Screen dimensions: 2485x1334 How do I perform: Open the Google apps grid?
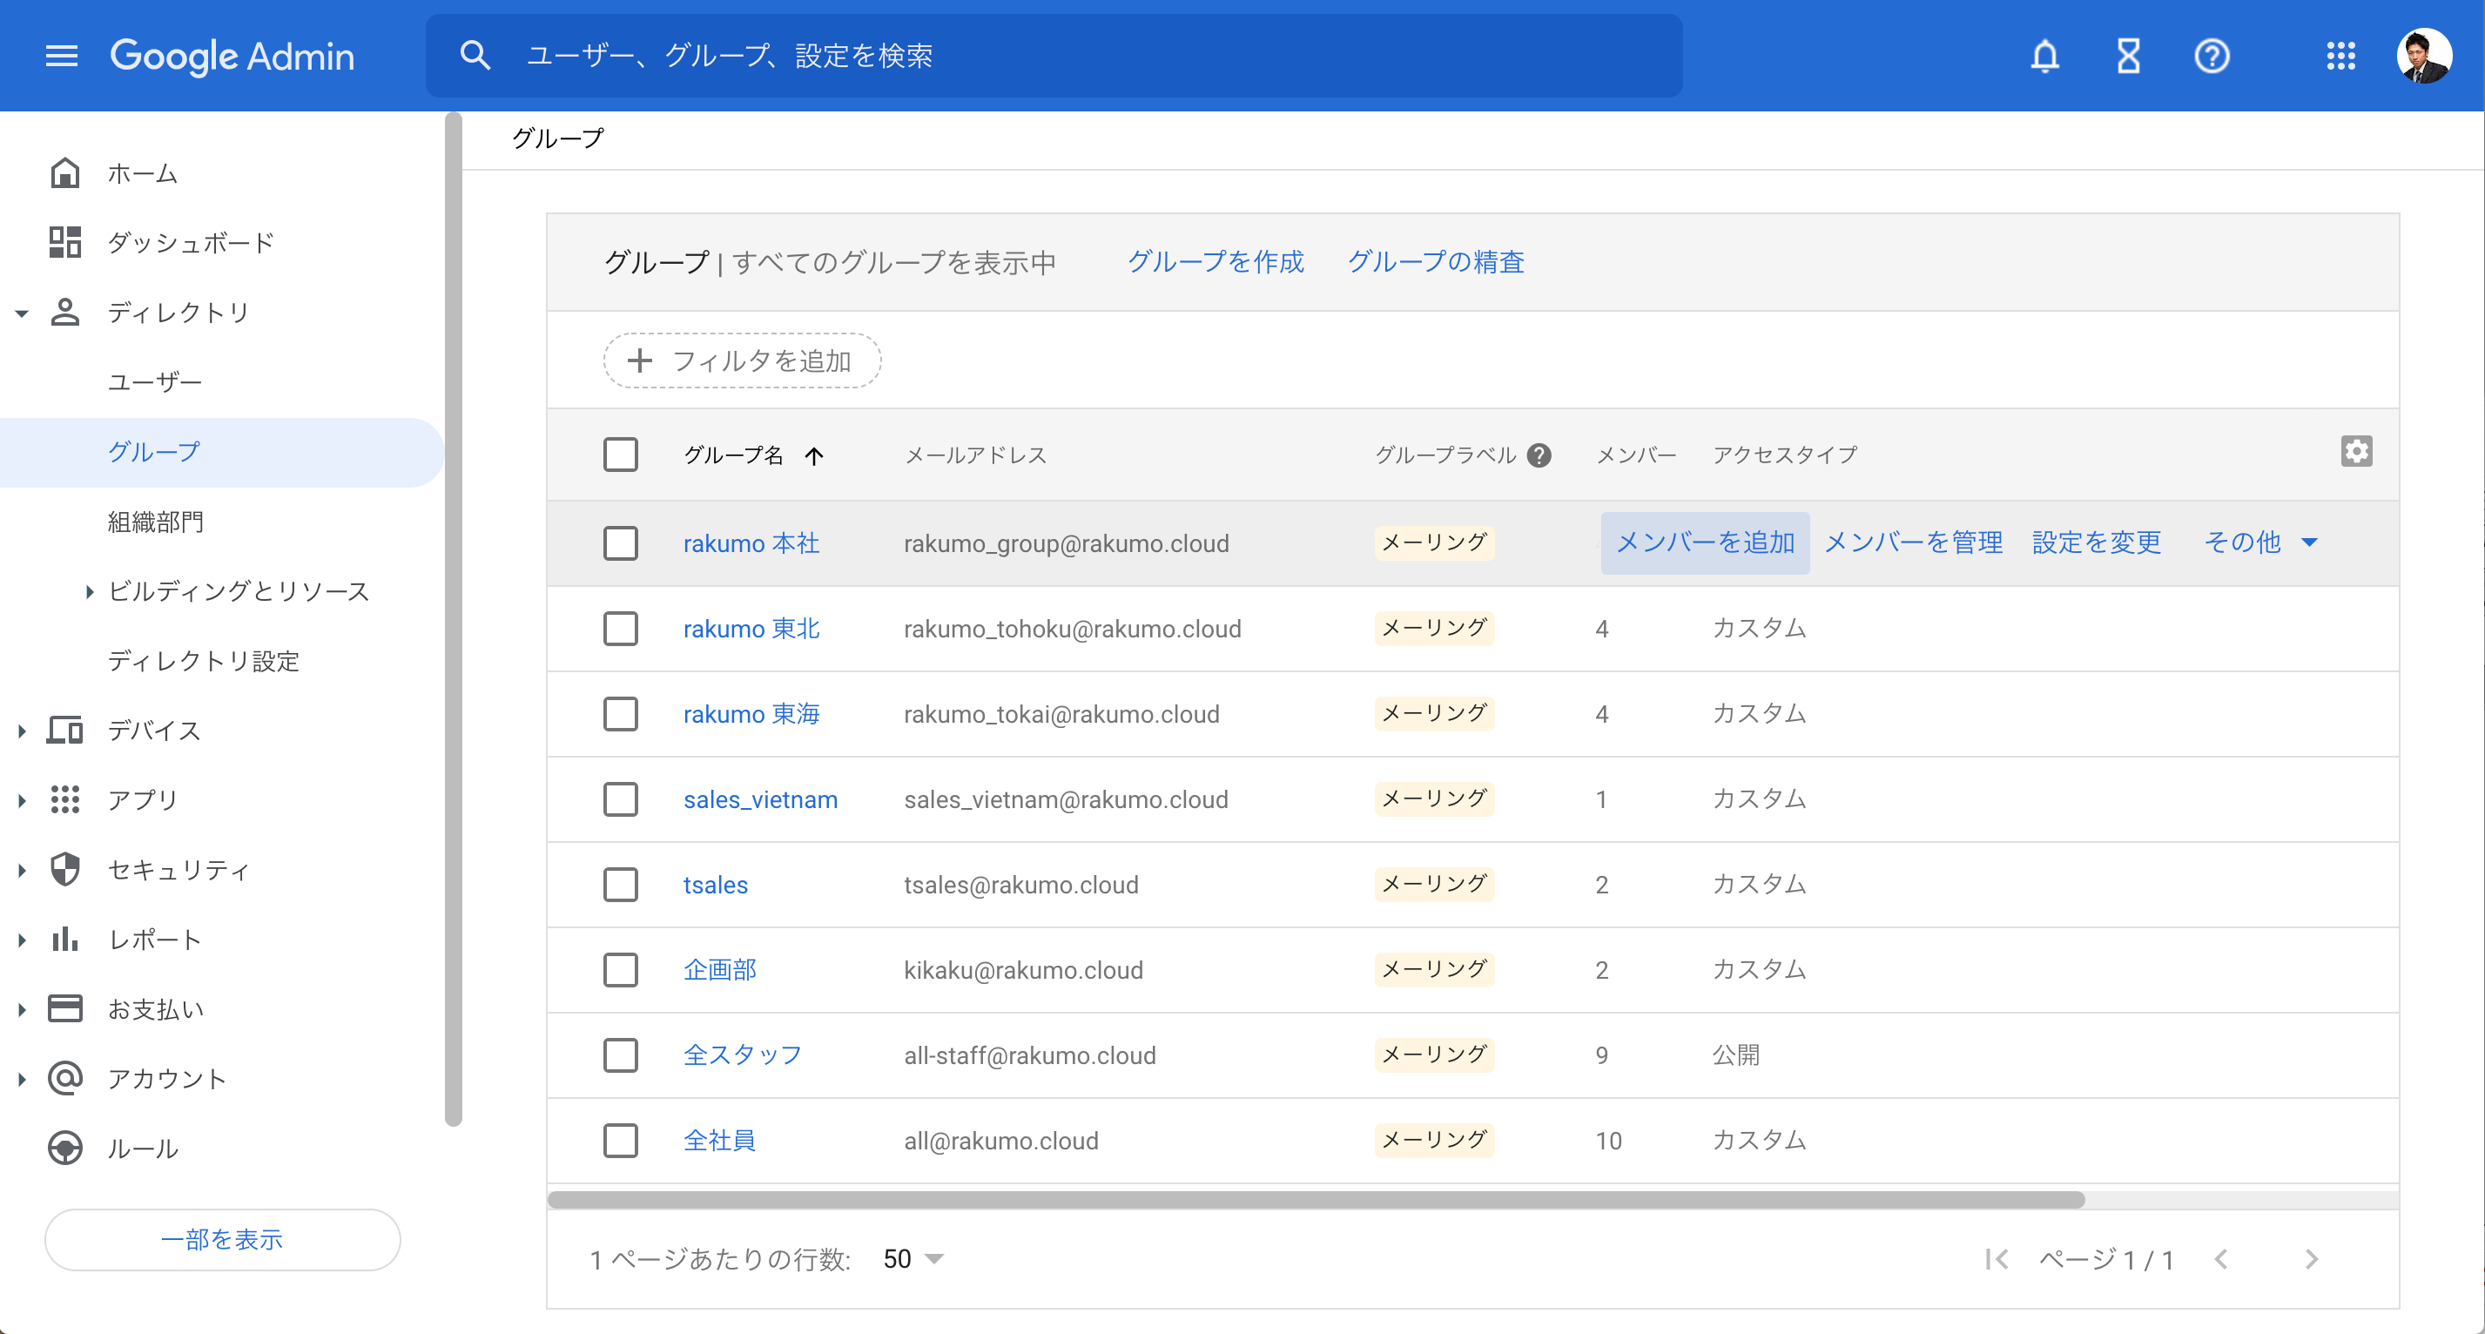click(x=2340, y=56)
